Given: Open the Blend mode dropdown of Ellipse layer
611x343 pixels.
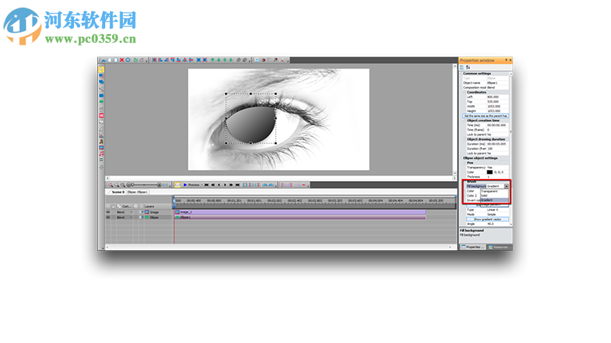Looking at the screenshot, I should (x=131, y=218).
